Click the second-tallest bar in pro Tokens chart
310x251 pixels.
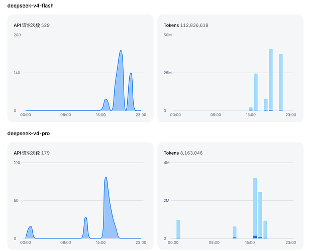(x=260, y=215)
